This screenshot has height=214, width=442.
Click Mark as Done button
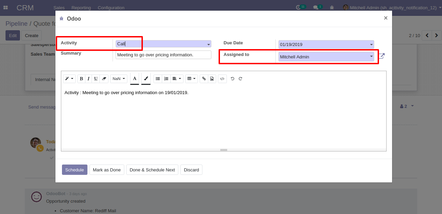[107, 170]
